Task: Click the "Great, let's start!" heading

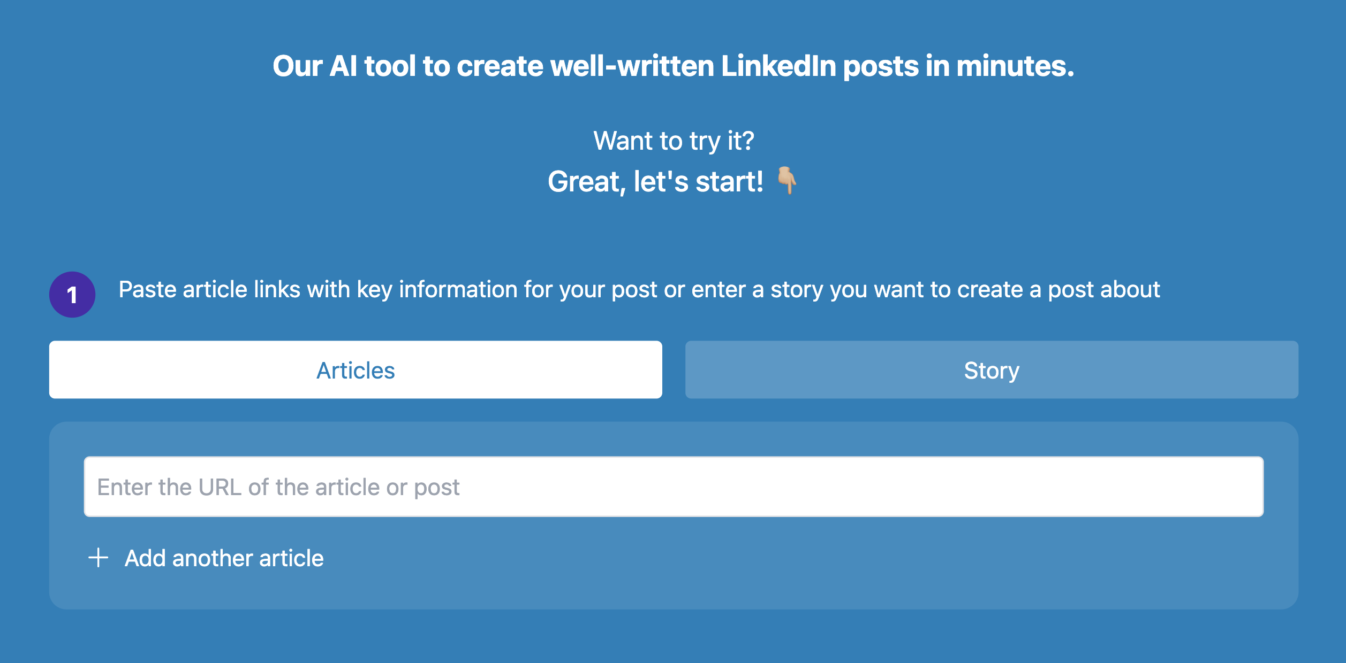Action: (x=655, y=182)
